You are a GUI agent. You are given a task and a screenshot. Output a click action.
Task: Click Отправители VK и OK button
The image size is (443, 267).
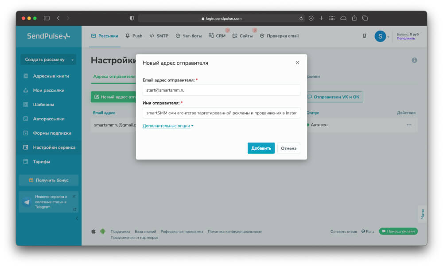(x=334, y=97)
